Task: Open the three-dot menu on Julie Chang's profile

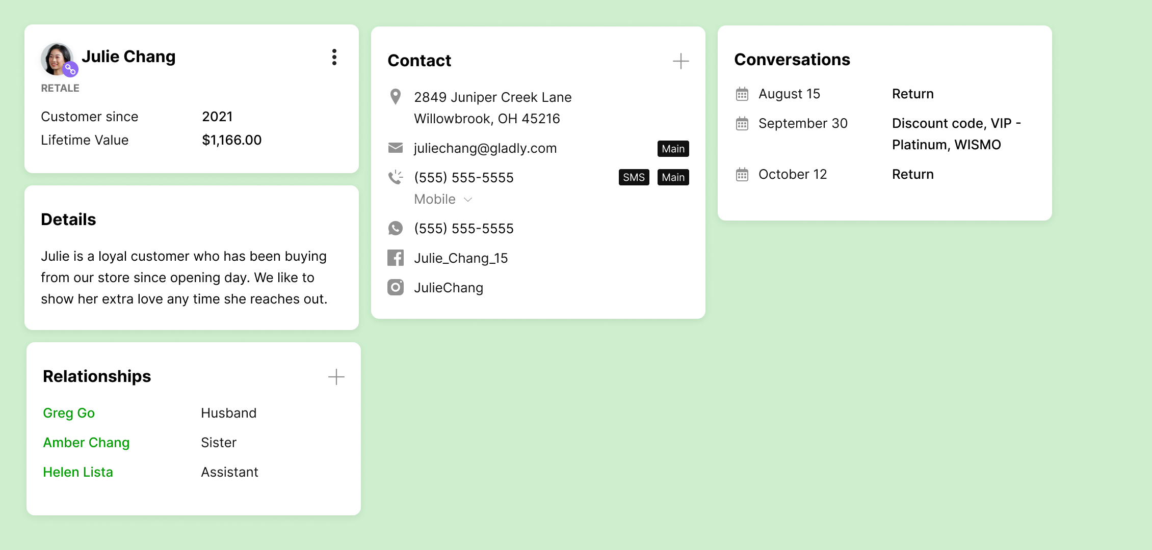Action: tap(334, 57)
